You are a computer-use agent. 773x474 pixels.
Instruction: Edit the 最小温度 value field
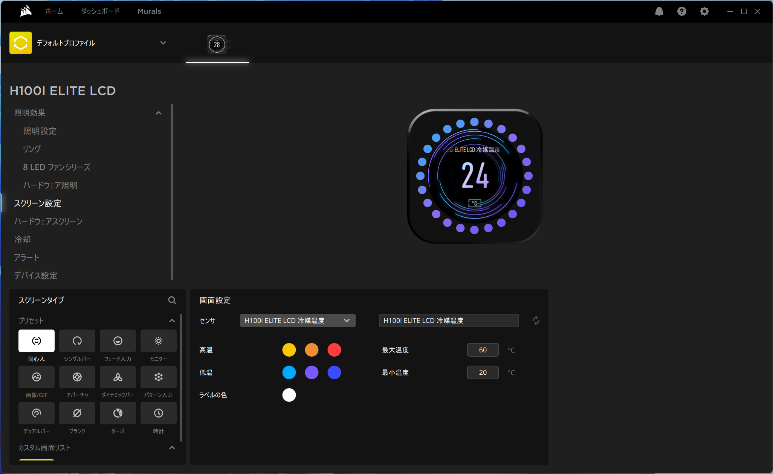click(x=483, y=372)
